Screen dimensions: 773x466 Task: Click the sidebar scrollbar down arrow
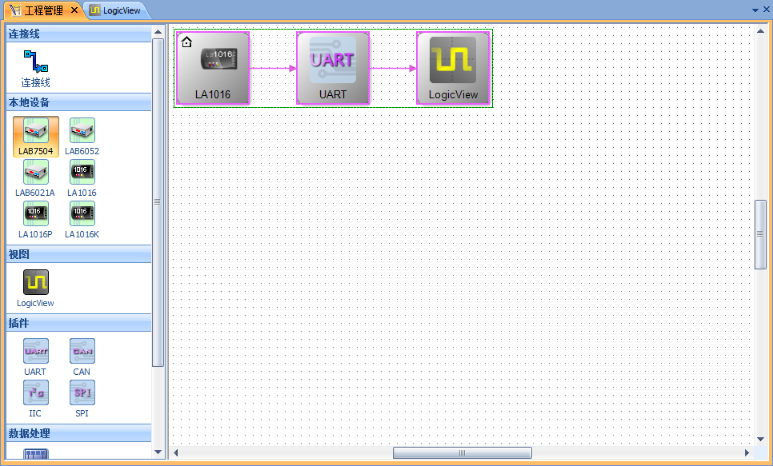click(x=158, y=452)
